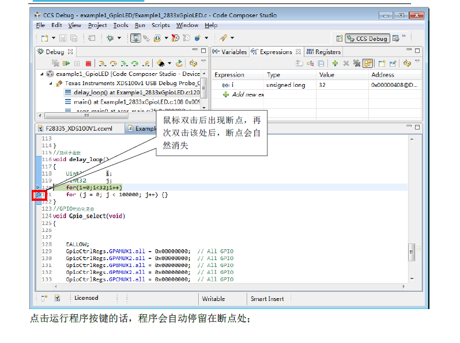This screenshot has height=343, width=460.
Task: Click green plus Add Expression icon
Action: 335,63
